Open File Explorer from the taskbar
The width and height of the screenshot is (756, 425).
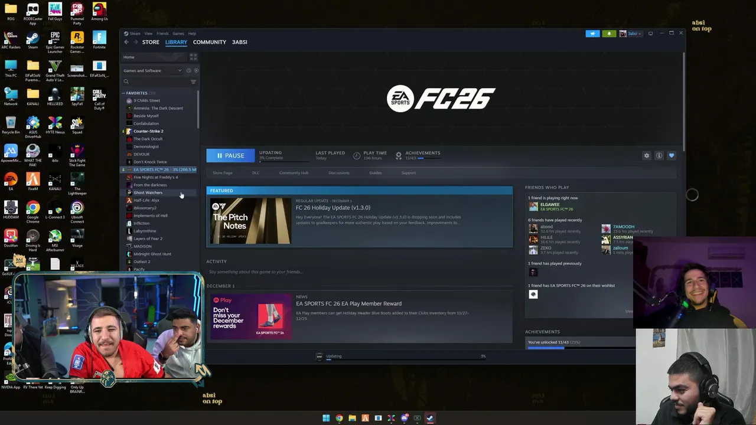click(352, 418)
